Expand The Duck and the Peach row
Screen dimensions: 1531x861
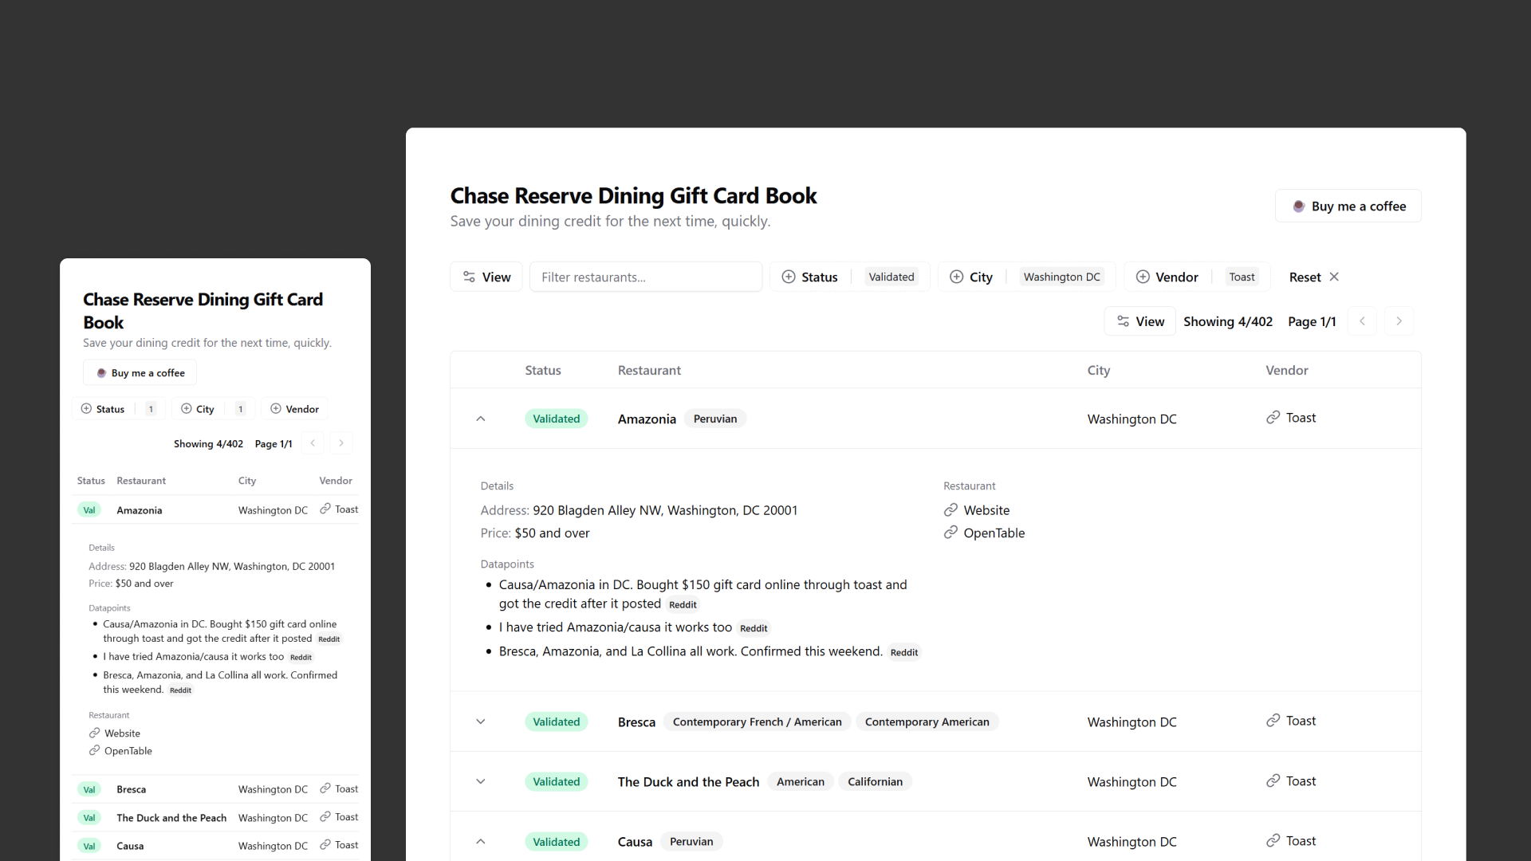[x=481, y=781]
